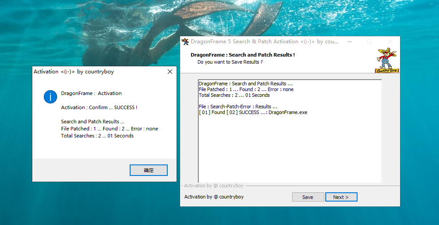Click the DragonFrame patcher title bar icon
Screen dimensions: 439x225
[x=185, y=42]
